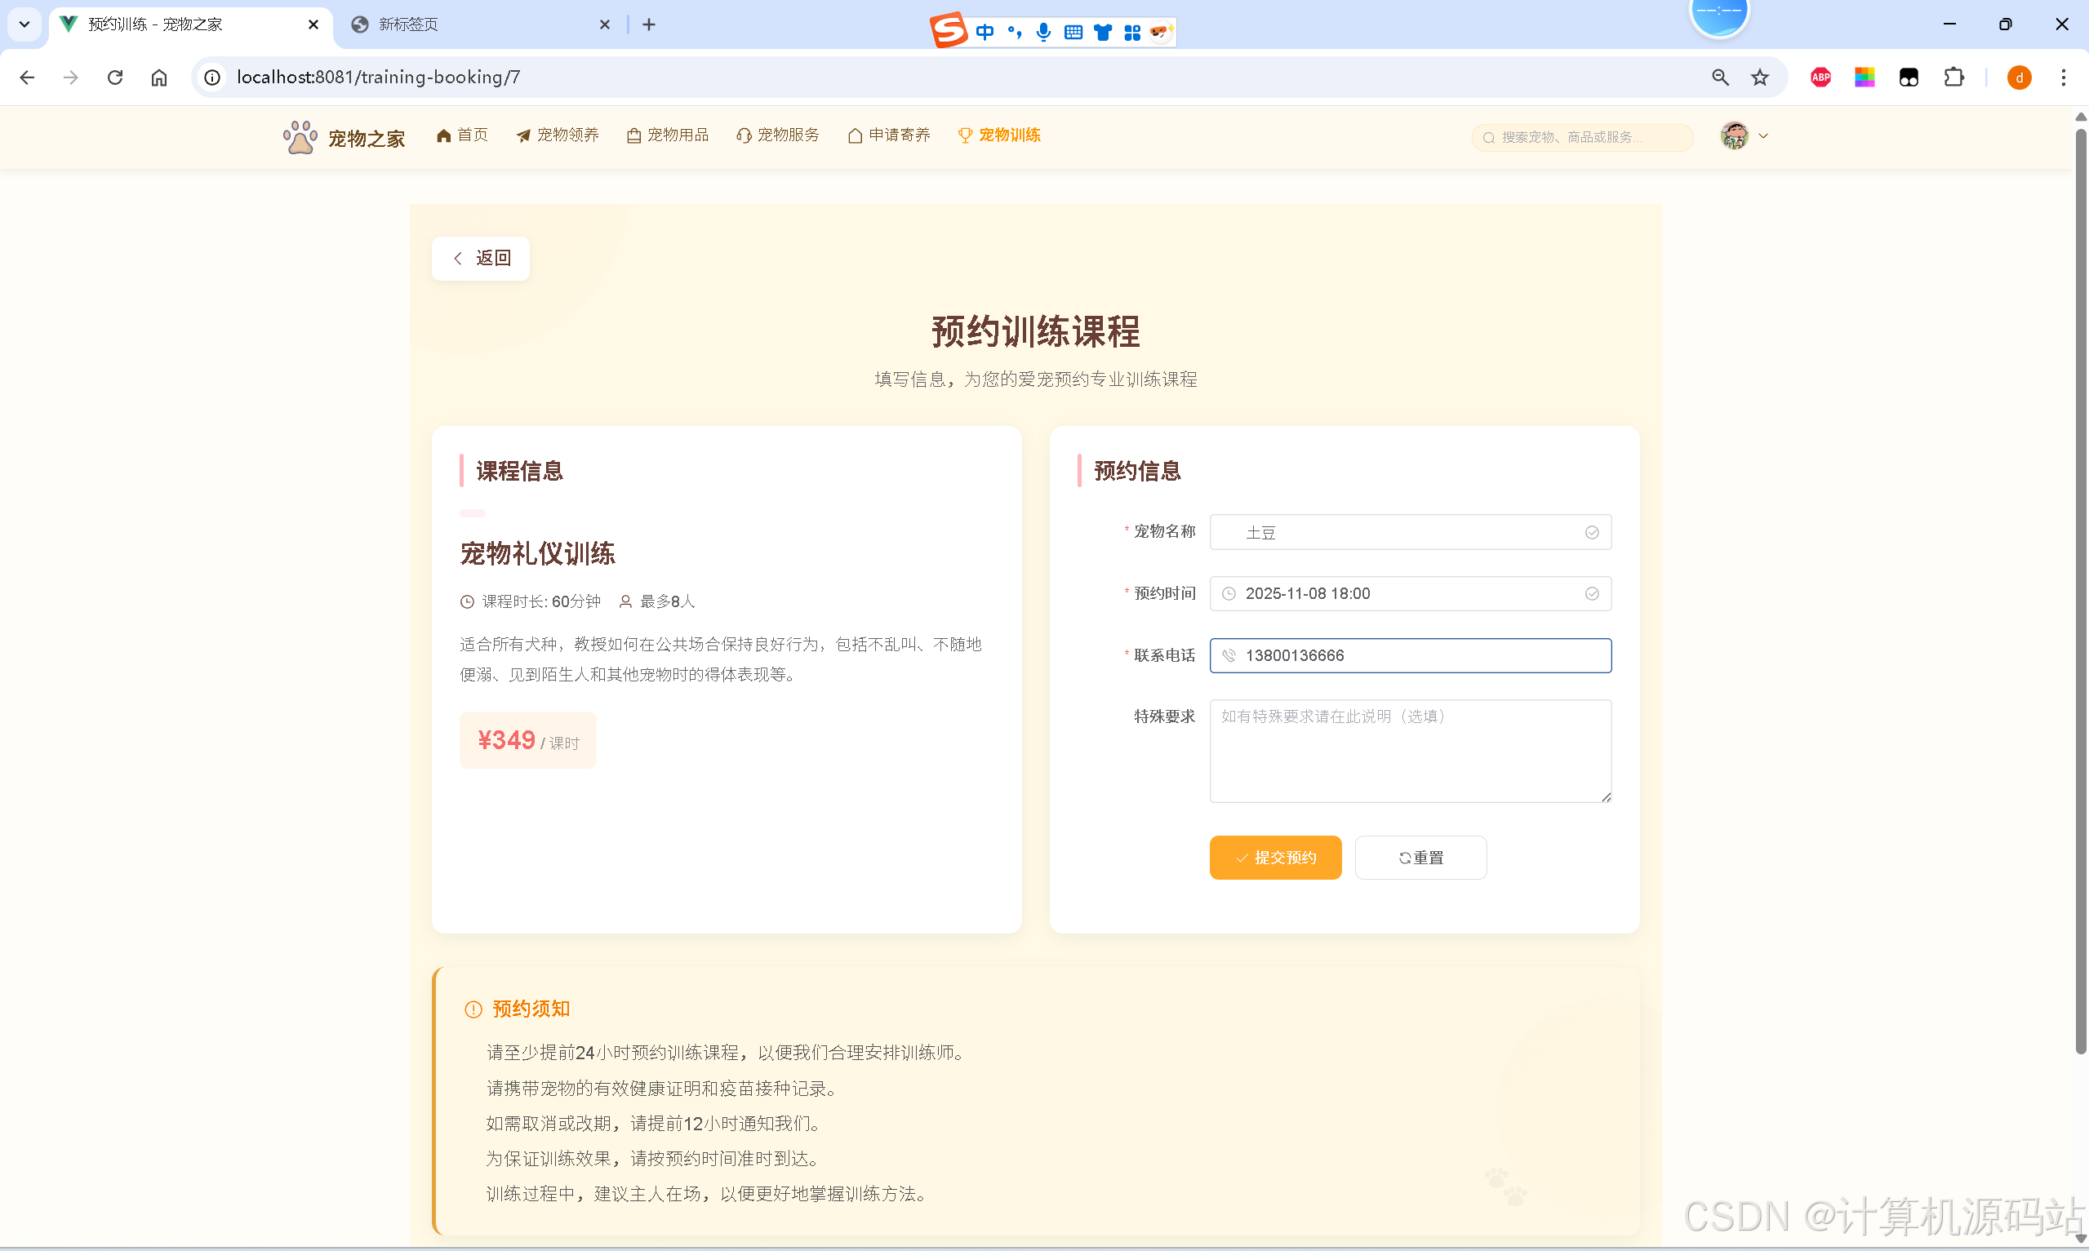Open the zoom magnifier in address bar
The height and width of the screenshot is (1251, 2089).
tap(1720, 78)
